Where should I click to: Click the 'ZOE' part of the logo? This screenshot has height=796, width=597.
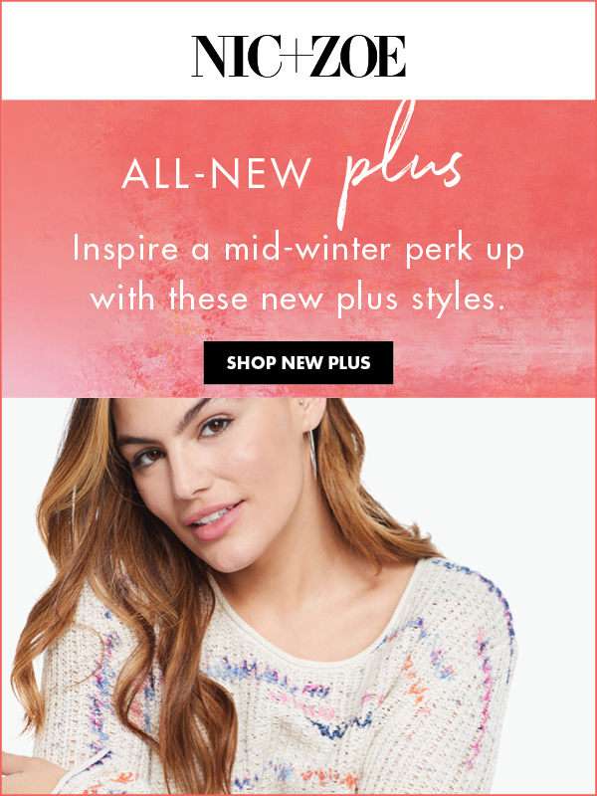[358, 57]
